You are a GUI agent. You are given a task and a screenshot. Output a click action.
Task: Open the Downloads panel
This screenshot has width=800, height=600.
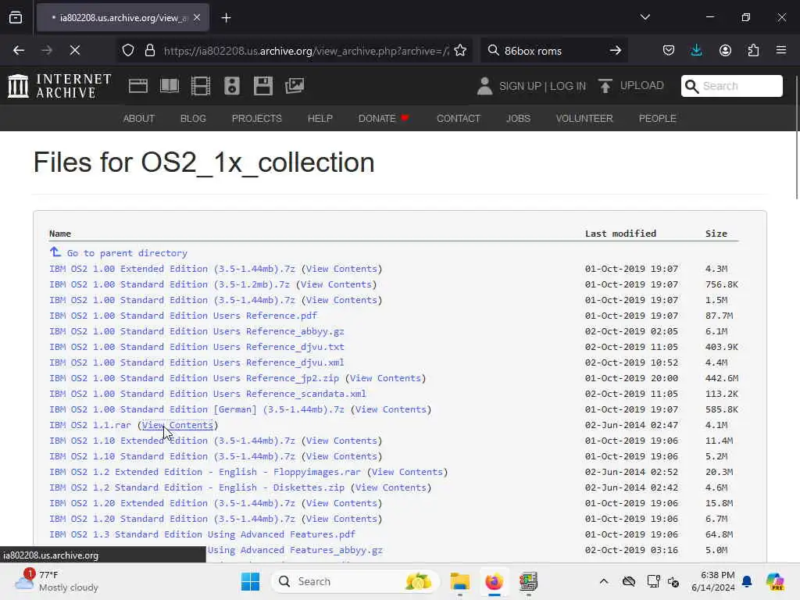pyautogui.click(x=696, y=51)
